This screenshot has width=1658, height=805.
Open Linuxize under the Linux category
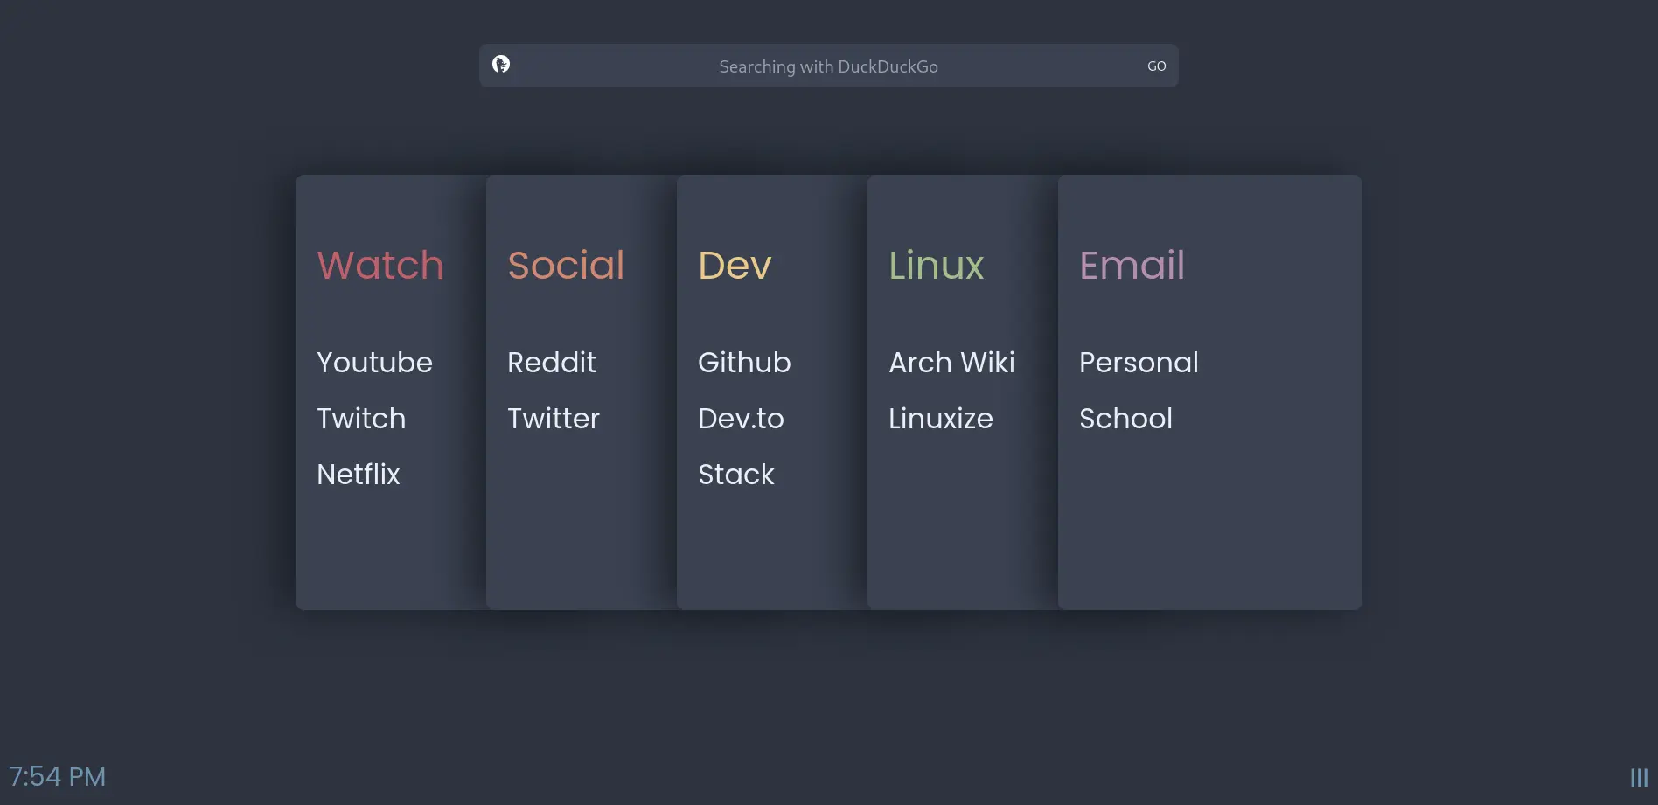pos(940,418)
